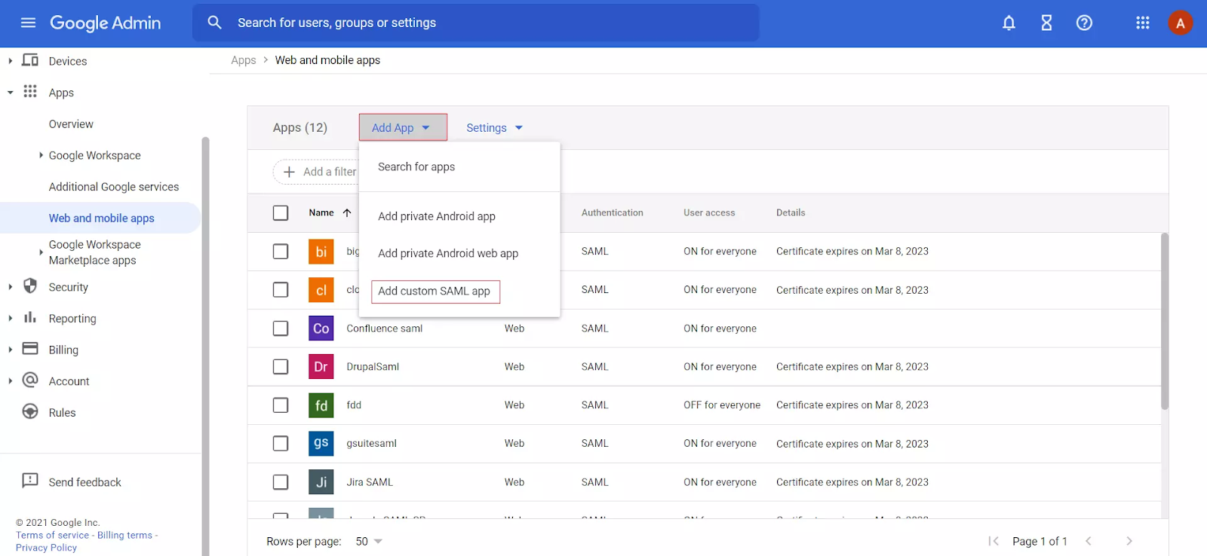Open the Google apps grid launcher
The height and width of the screenshot is (556, 1207).
coord(1142,23)
